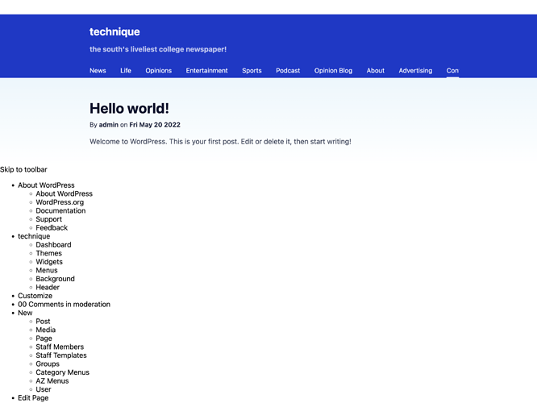
Task: Select Entertainment in the top navigation
Action: point(206,71)
